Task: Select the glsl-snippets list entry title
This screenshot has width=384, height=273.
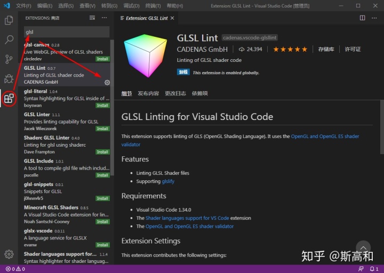Action: 38,184
